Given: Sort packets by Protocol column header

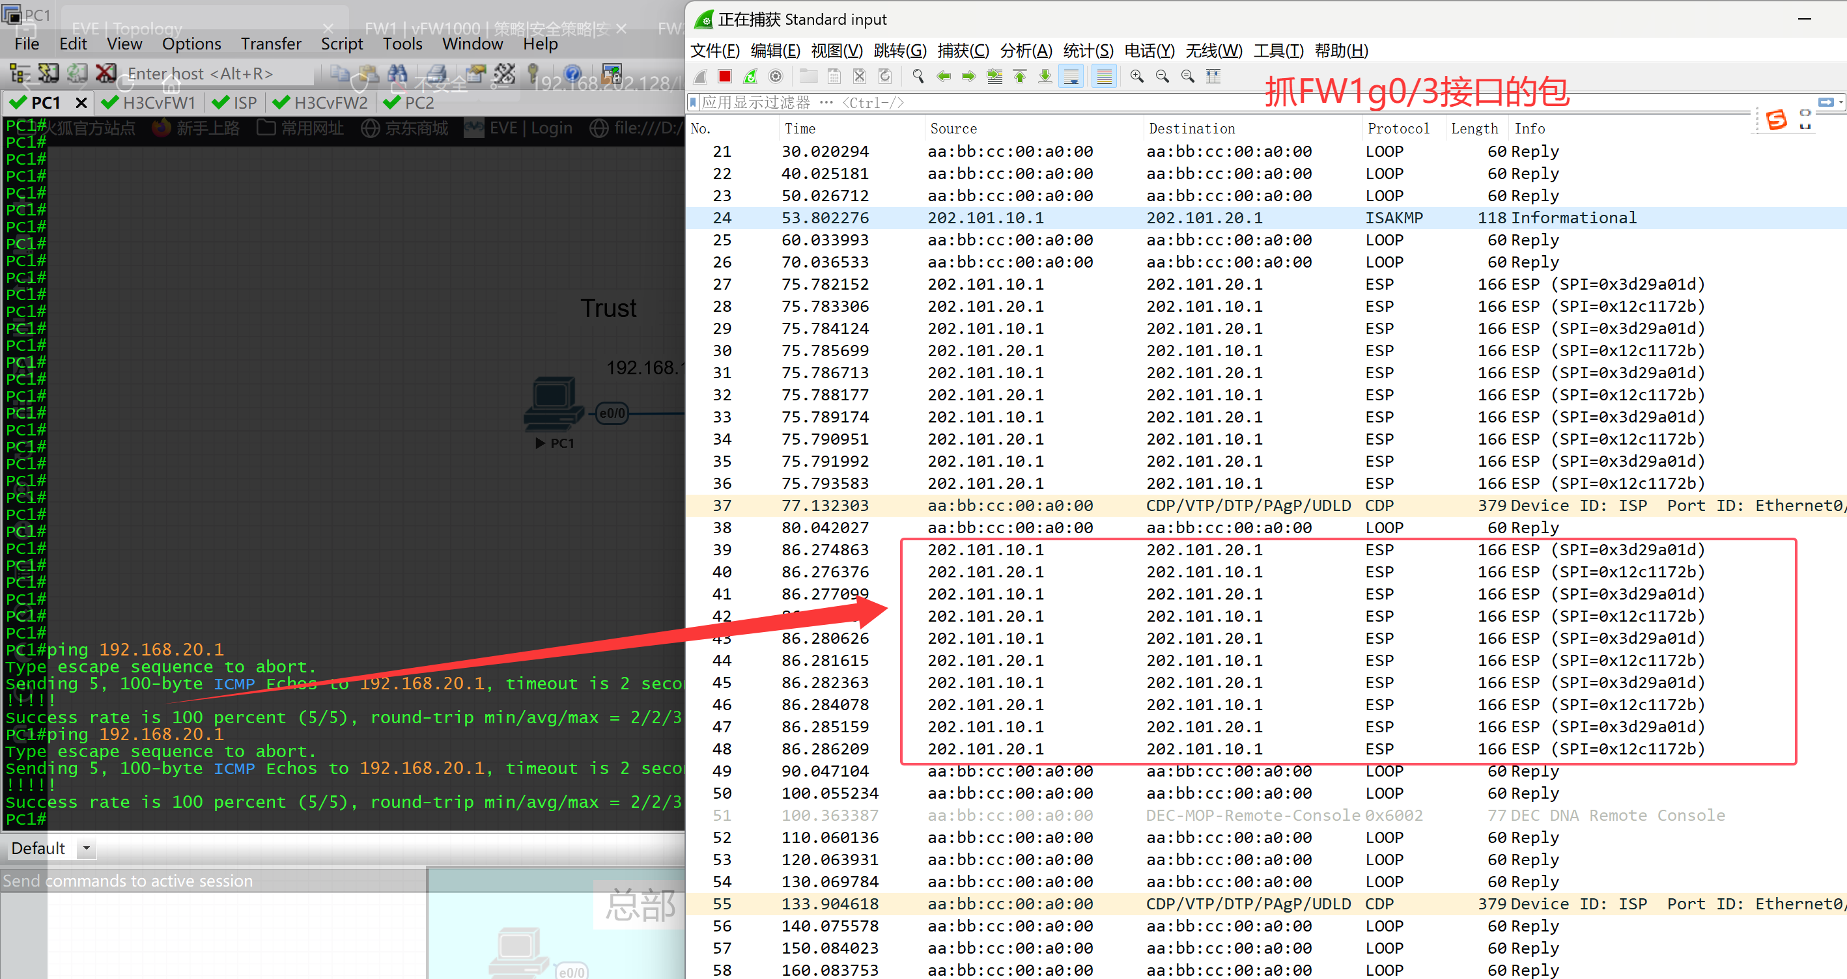Looking at the screenshot, I should [1398, 128].
